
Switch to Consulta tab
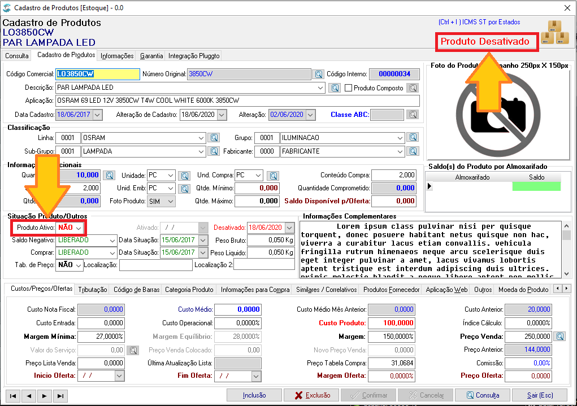[x=16, y=55]
